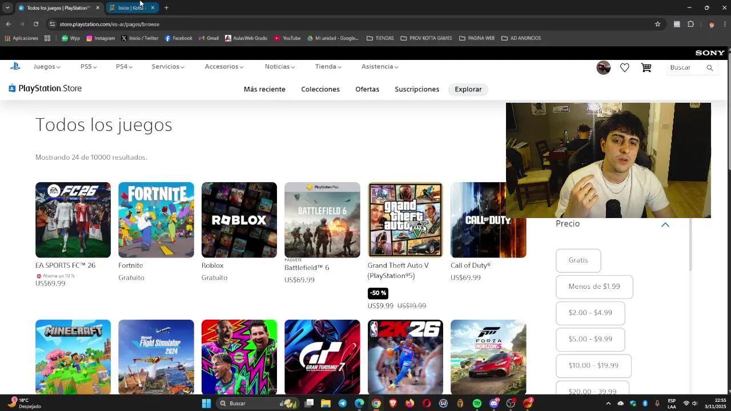Open the Facebook bookmark

click(178, 38)
